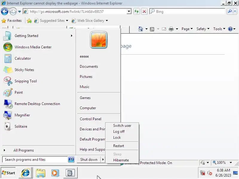
Task: Click the Add to Favorites bar icon
Action: [29, 21]
